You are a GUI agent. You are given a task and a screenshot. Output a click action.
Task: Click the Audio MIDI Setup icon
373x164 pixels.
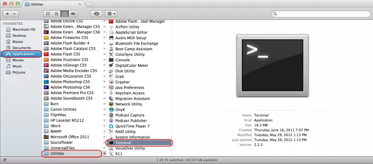(111, 38)
